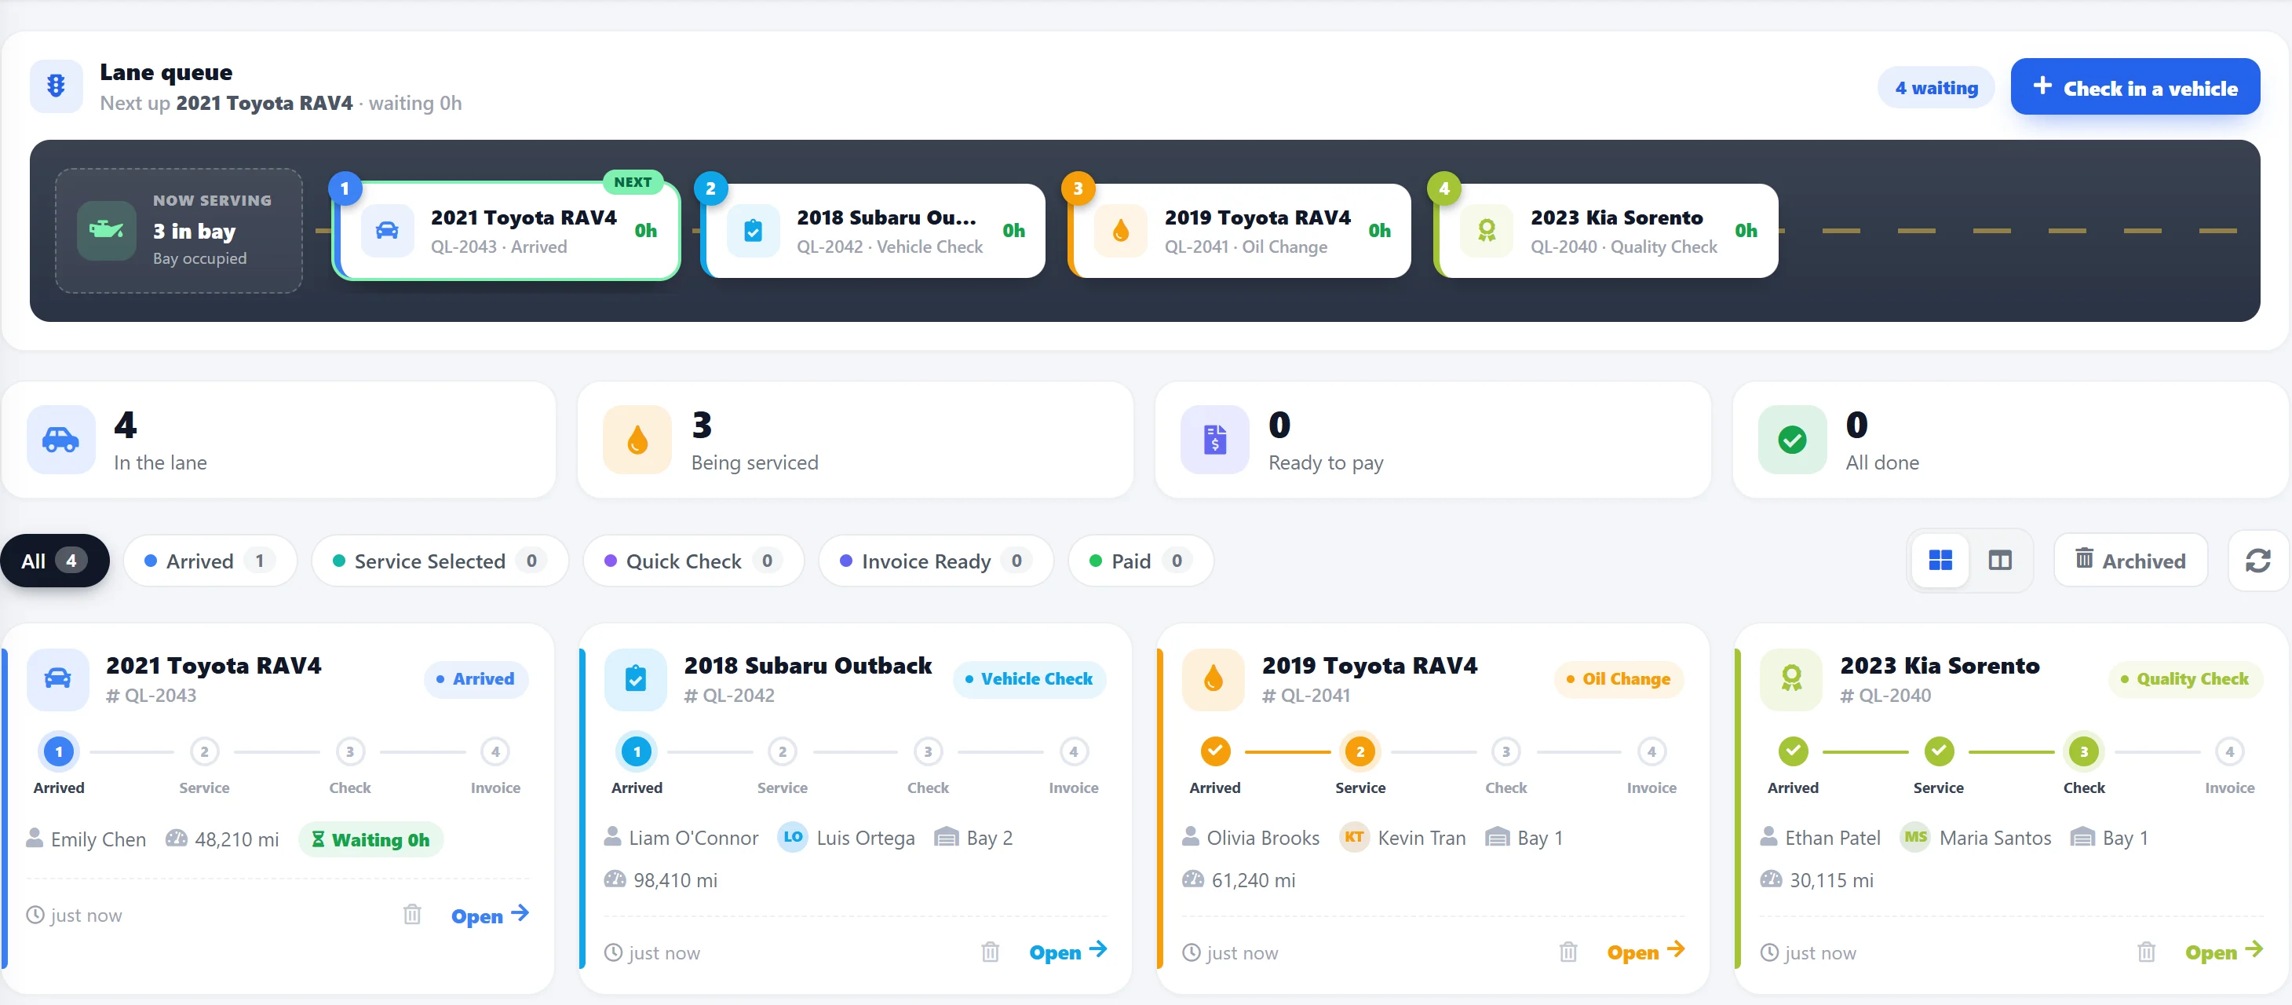2292x1005 pixels.
Task: Open the 2019 Toyota RAV4 QL-2041 ticket
Action: (x=1646, y=952)
